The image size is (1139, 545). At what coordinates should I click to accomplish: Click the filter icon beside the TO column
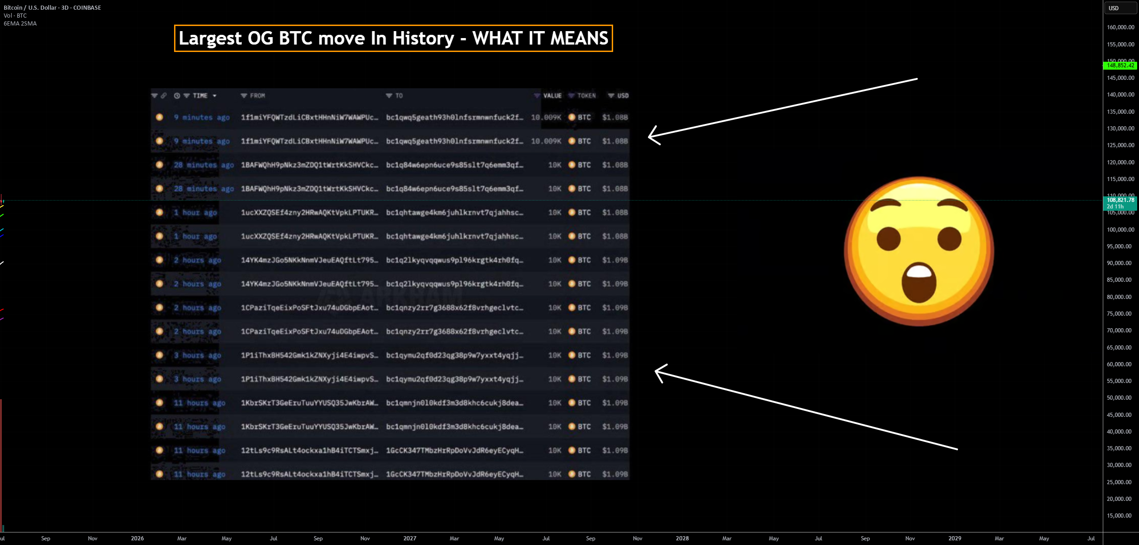tap(389, 96)
